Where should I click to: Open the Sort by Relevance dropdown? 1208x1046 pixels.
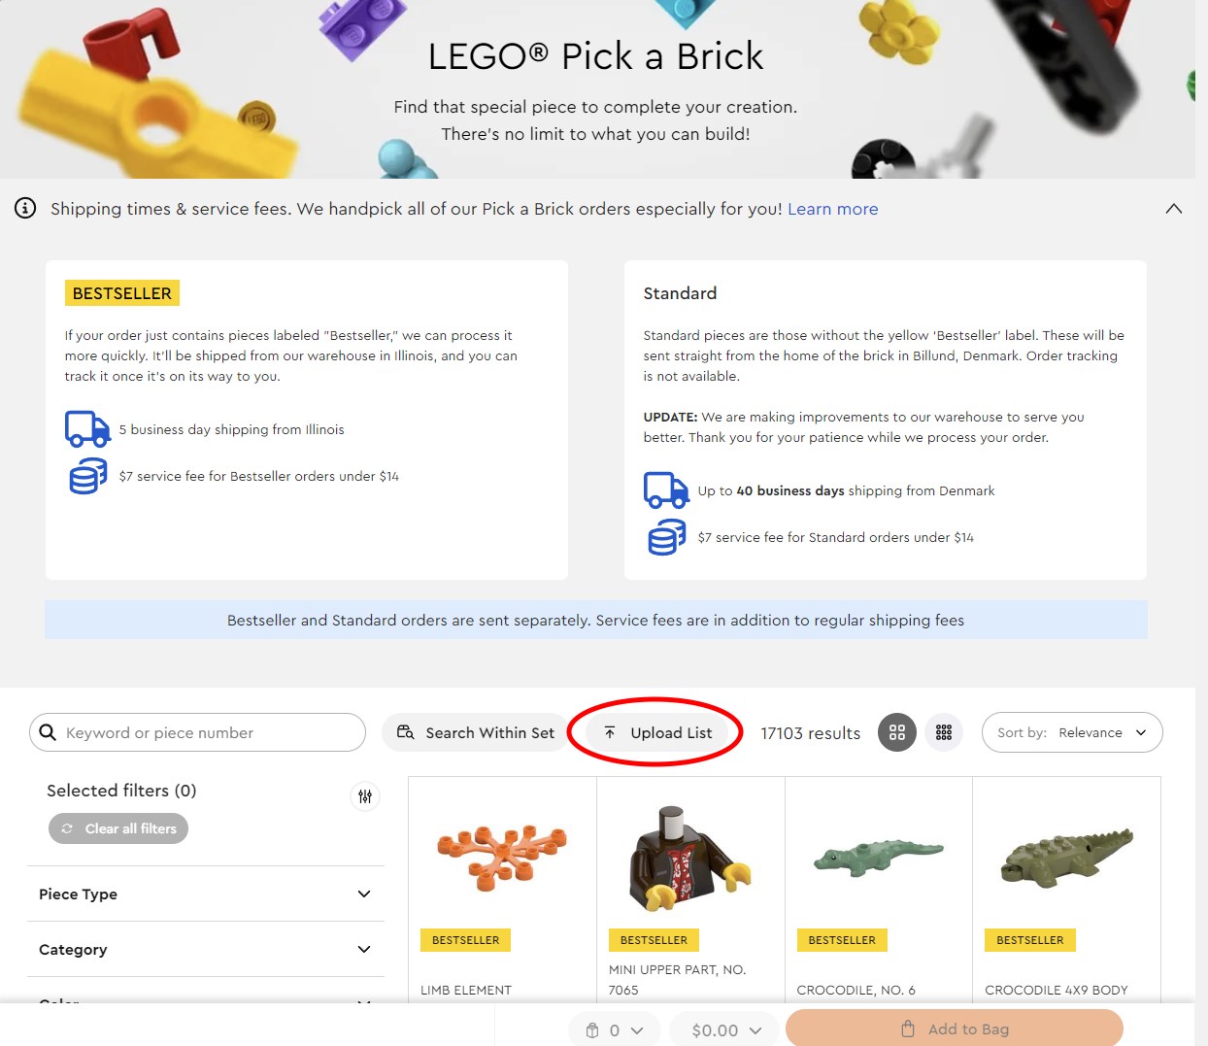pos(1072,732)
